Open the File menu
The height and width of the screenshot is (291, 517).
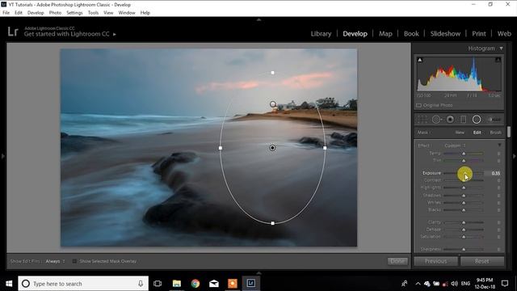[x=6, y=13]
